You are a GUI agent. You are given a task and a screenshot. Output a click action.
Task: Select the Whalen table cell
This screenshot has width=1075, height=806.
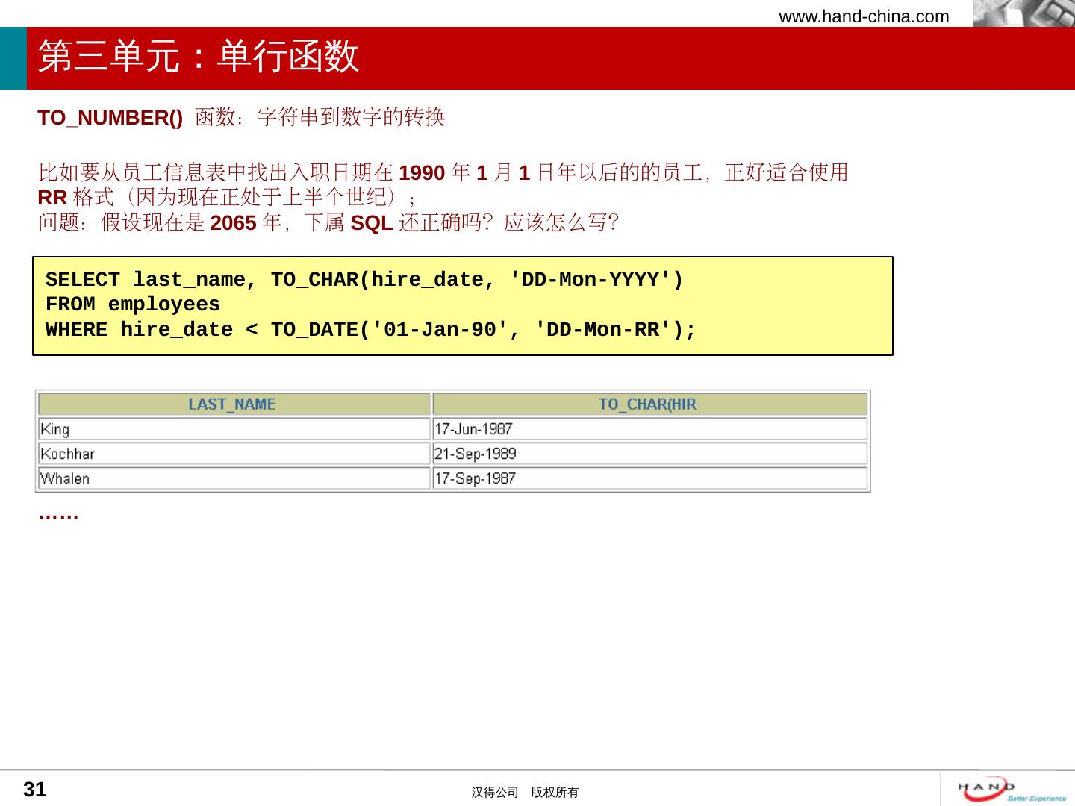234,478
